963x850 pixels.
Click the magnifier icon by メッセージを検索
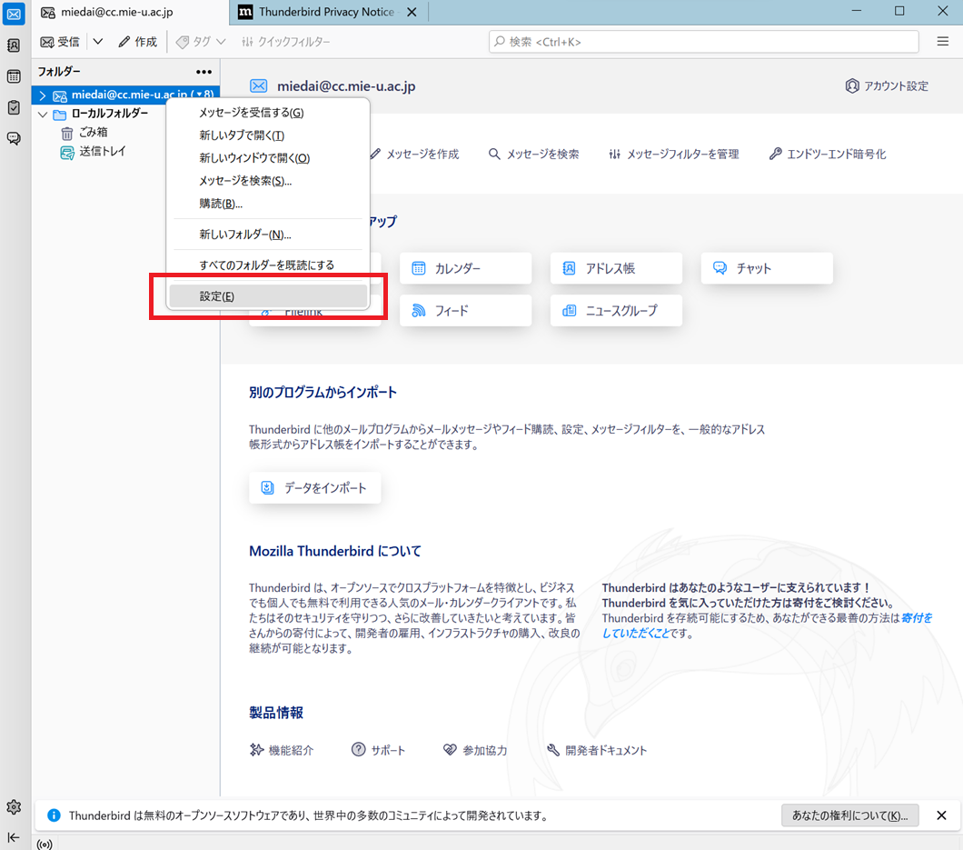(494, 155)
